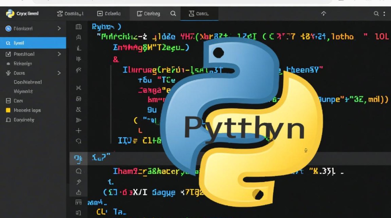Select the leaf-shaped icon in the vertical icon strip
Image resolution: width=391 pixels, height=218 pixels.
(x=78, y=70)
